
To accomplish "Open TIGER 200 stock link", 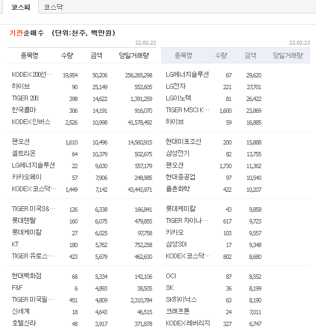I will coord(25,98).
